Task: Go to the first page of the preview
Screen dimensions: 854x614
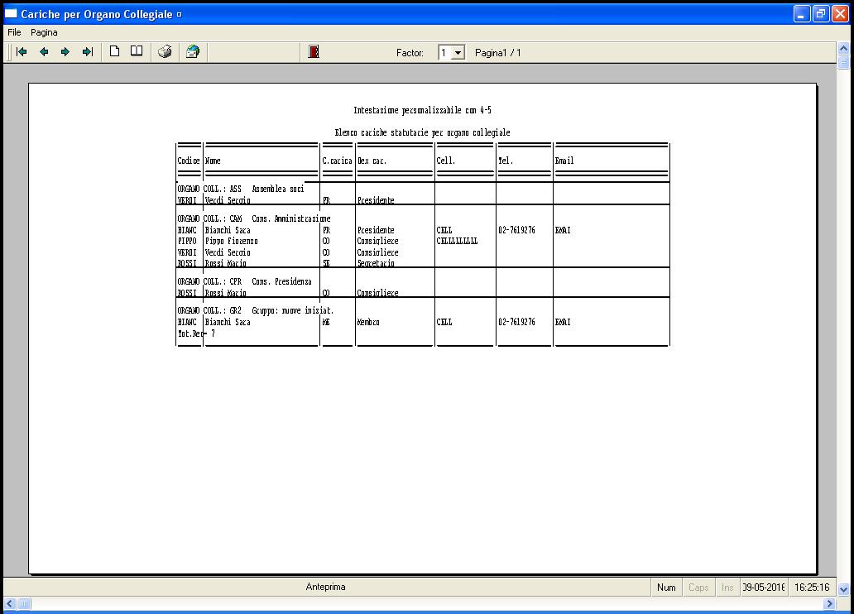Action: point(22,52)
